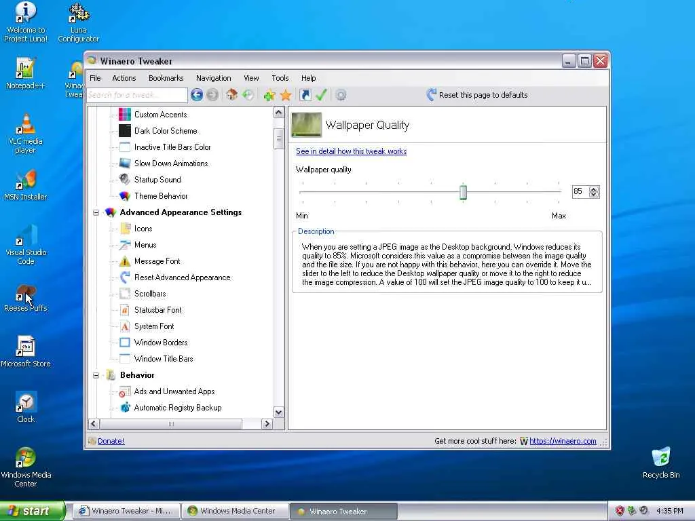Select Inactive Title Bars Color item
Viewport: 695px width, 521px height.
coord(172,147)
